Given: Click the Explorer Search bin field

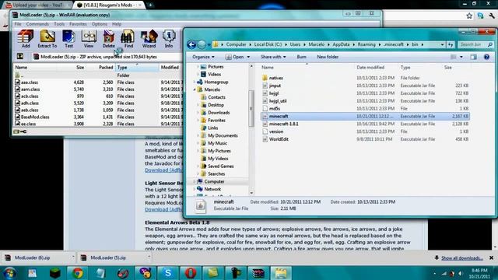Looking at the screenshot, I should 476,45.
